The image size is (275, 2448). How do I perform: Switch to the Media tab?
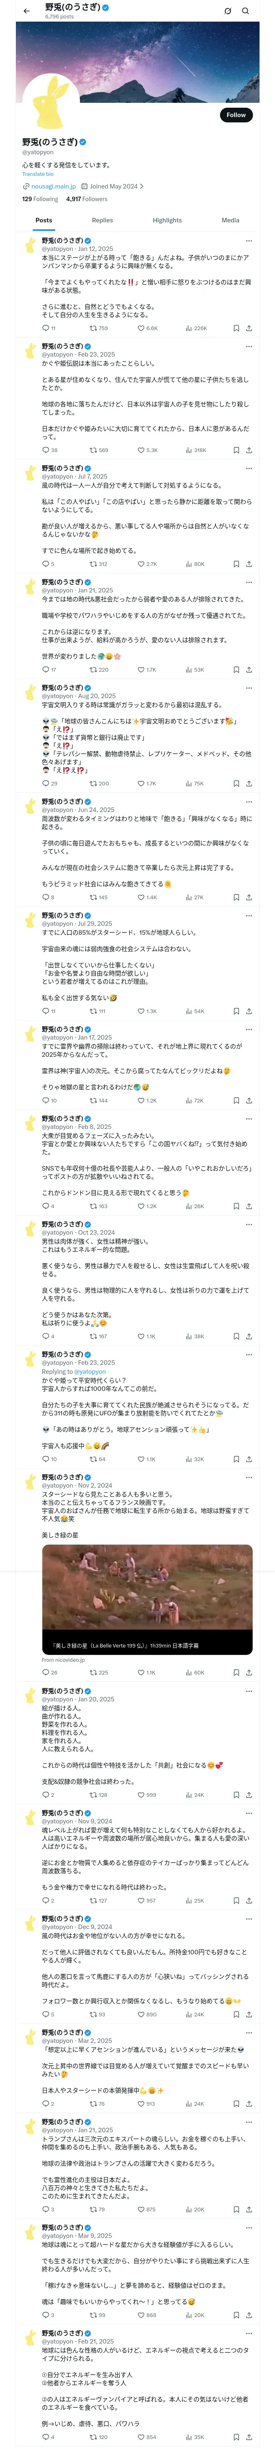tap(231, 220)
